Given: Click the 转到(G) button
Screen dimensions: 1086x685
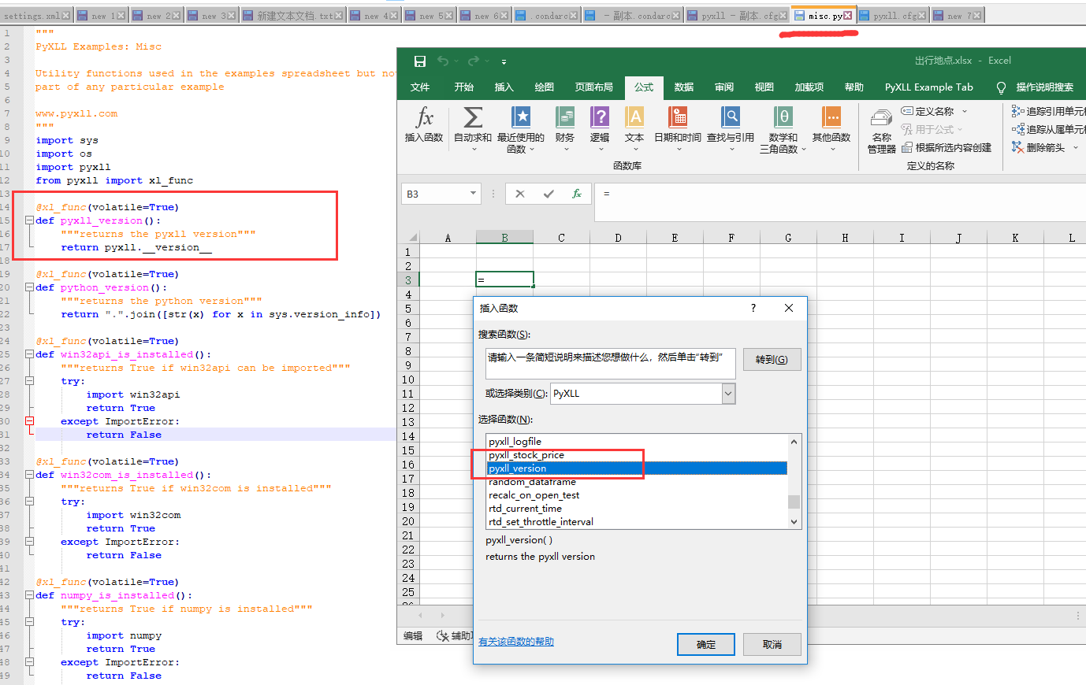Looking at the screenshot, I should [772, 360].
